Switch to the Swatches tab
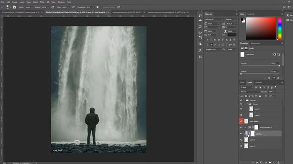Image resolution: width=293 pixels, height=164 pixels. pyautogui.click(x=251, y=14)
